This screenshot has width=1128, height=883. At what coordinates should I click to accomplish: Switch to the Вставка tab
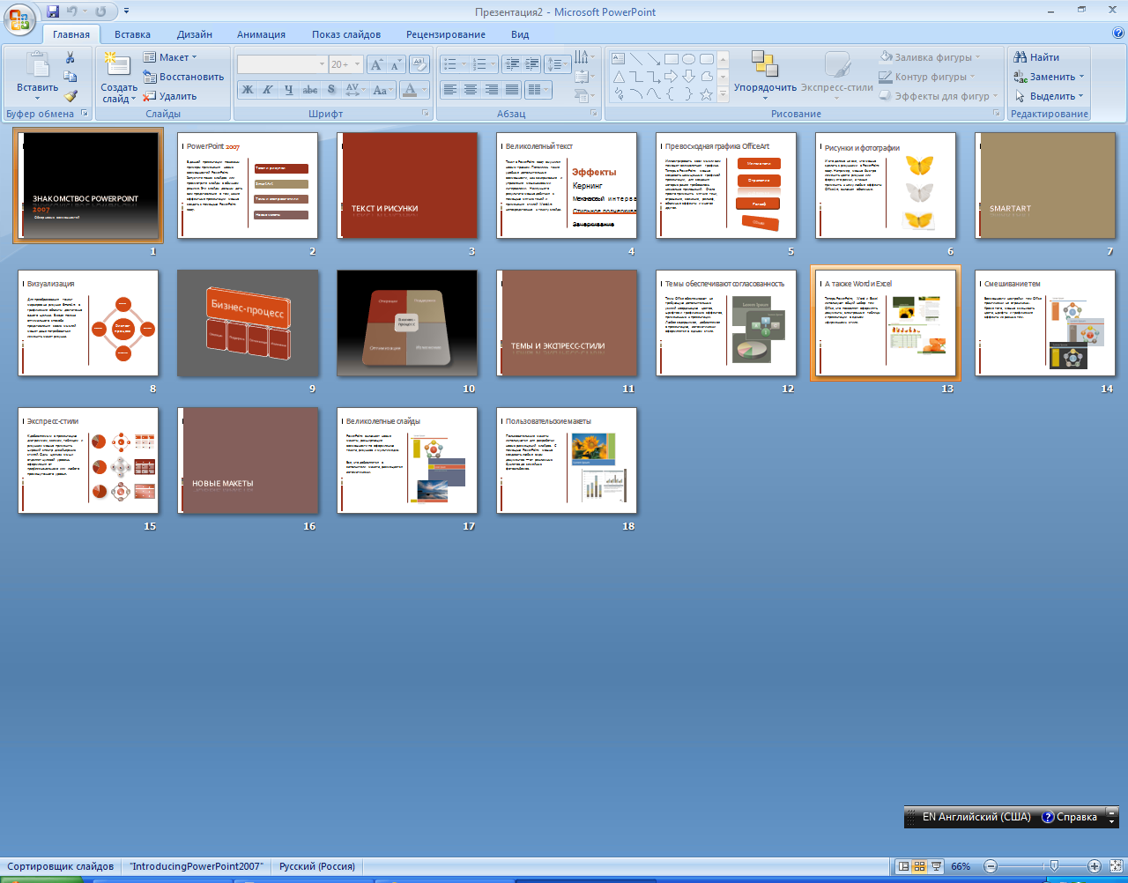point(132,34)
